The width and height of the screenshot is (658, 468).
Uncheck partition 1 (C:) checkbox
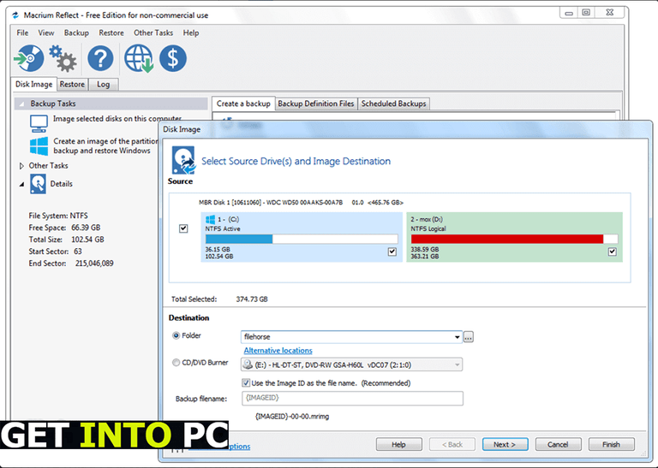coord(392,252)
